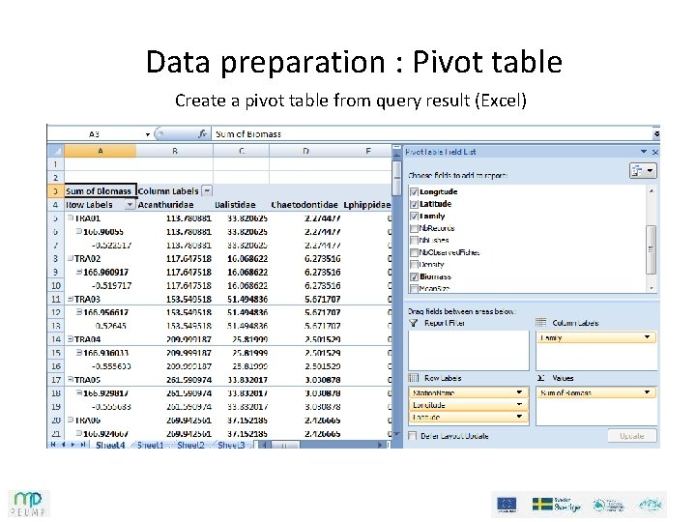Select column D header
696x522 pixels.
pyautogui.click(x=305, y=151)
